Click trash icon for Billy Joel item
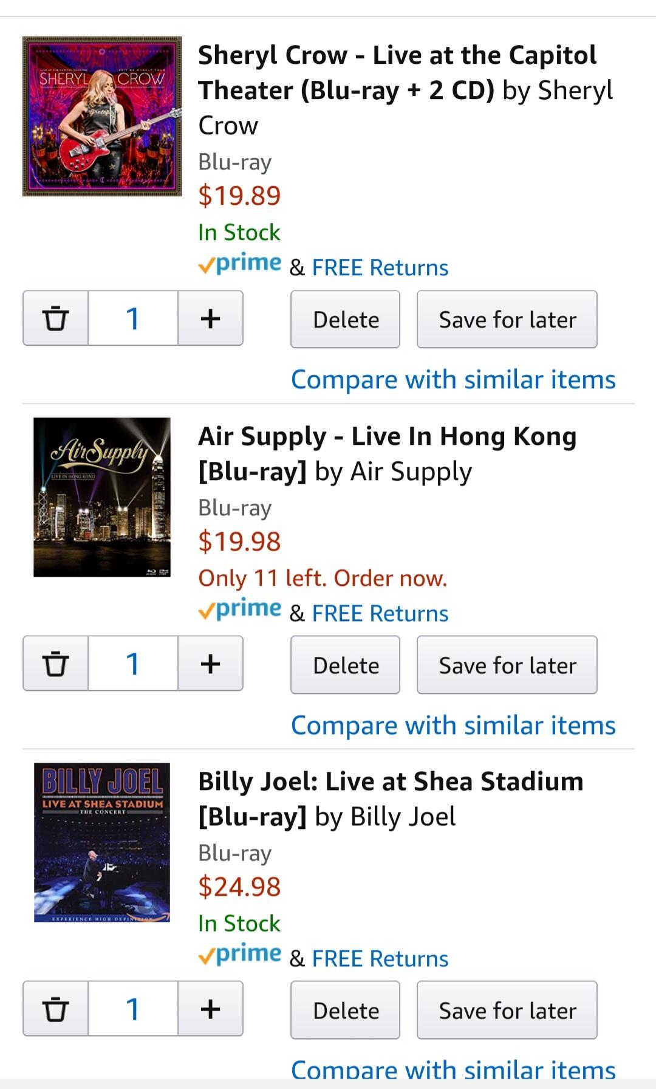656x1089 pixels. (x=55, y=1009)
